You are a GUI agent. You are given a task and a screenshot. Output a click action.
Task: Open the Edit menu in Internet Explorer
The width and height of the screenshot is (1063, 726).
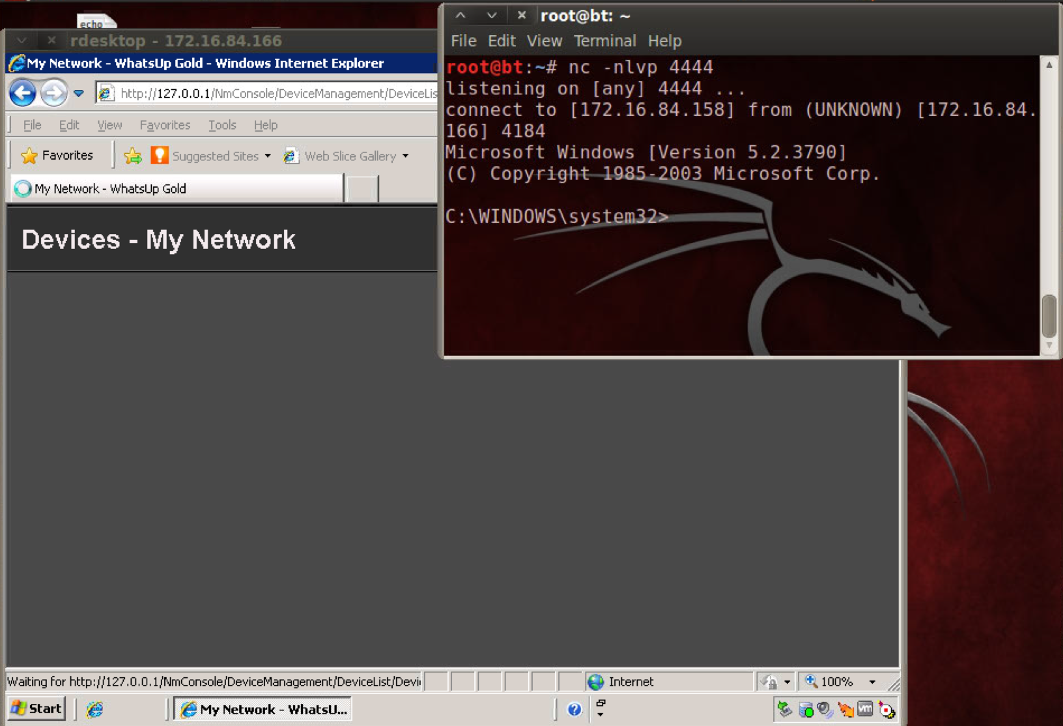tap(69, 124)
